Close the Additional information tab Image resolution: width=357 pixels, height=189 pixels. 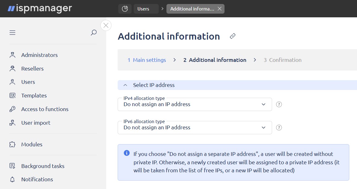pos(220,9)
